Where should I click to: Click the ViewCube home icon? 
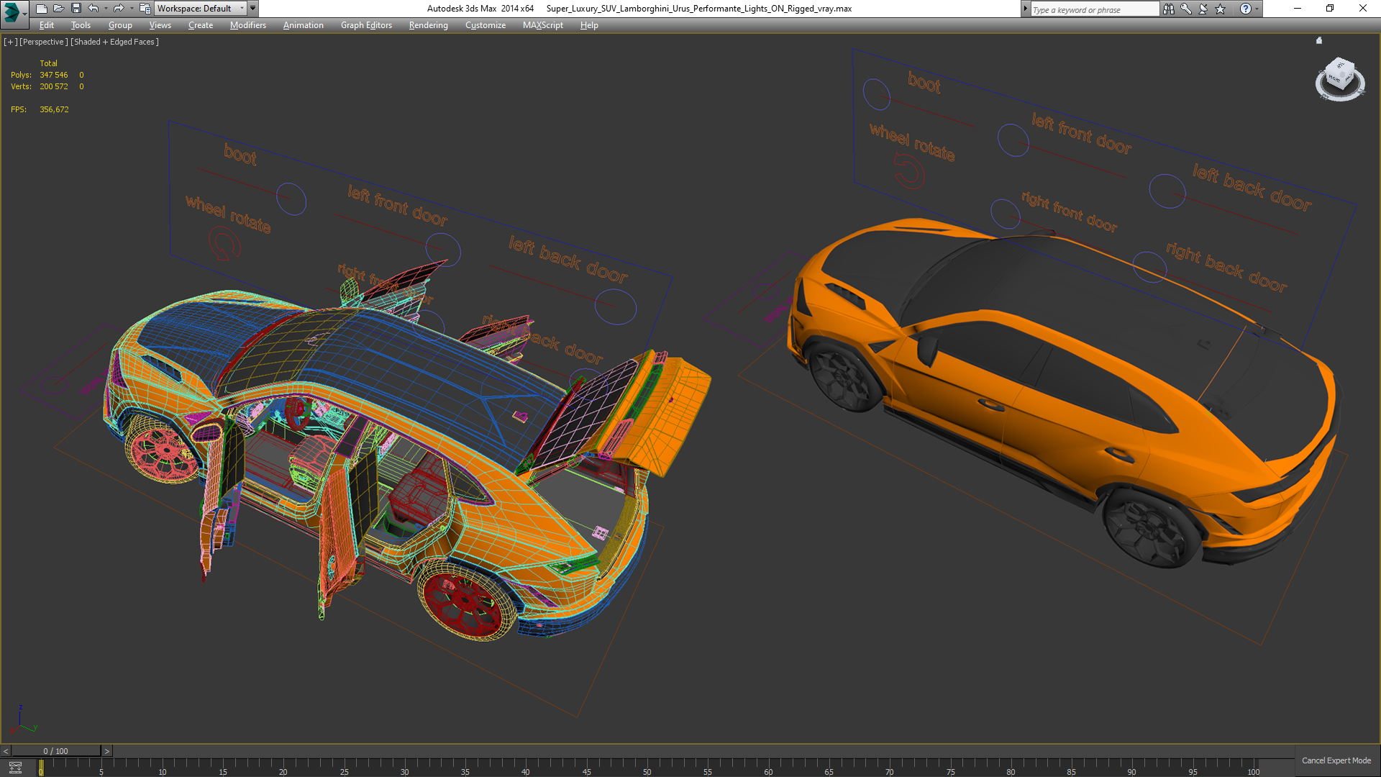(1319, 40)
